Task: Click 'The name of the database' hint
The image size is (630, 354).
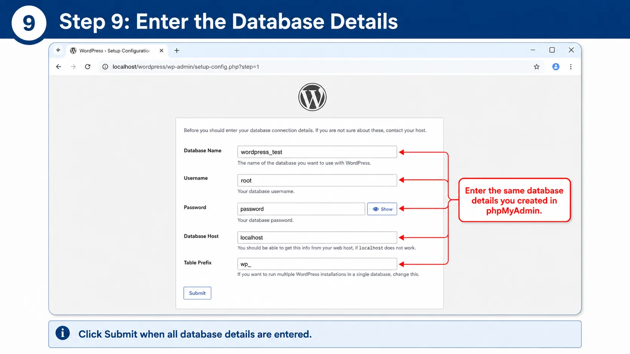Action: [x=304, y=163]
